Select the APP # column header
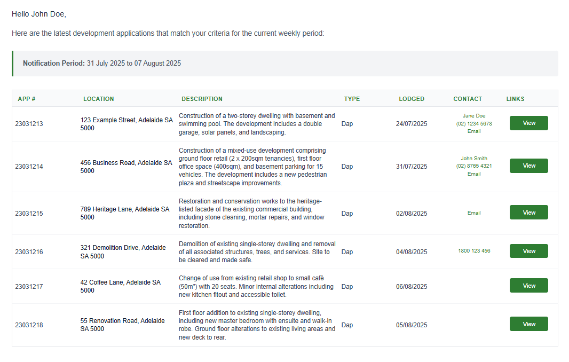Screen dimensions: 569x362 click(x=27, y=99)
